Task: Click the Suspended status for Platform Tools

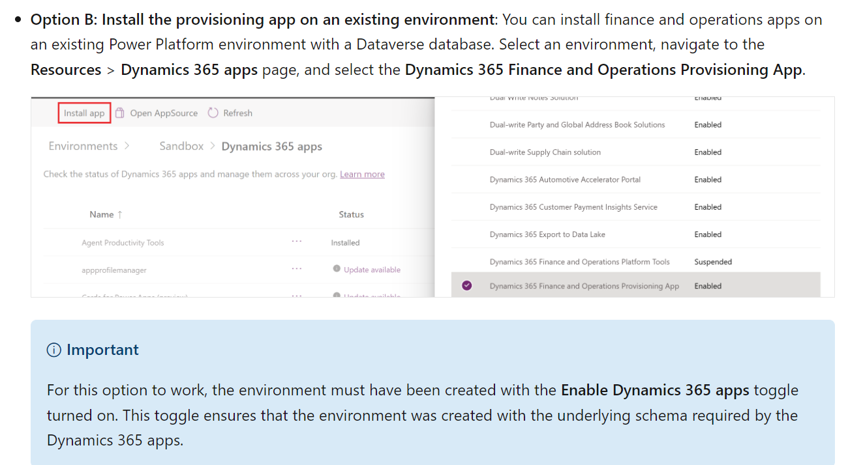Action: click(x=712, y=261)
